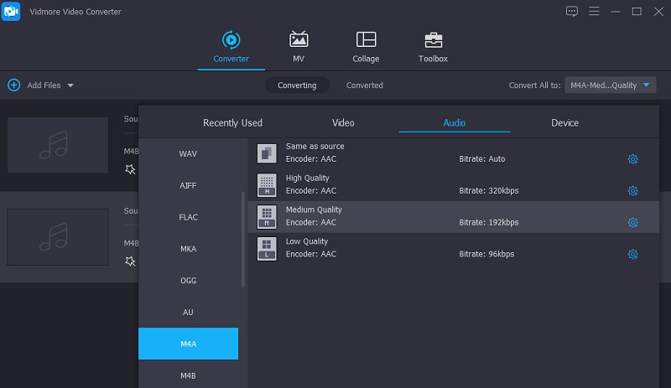Click the star edit icon on first file
This screenshot has width=671, height=388.
pos(130,169)
